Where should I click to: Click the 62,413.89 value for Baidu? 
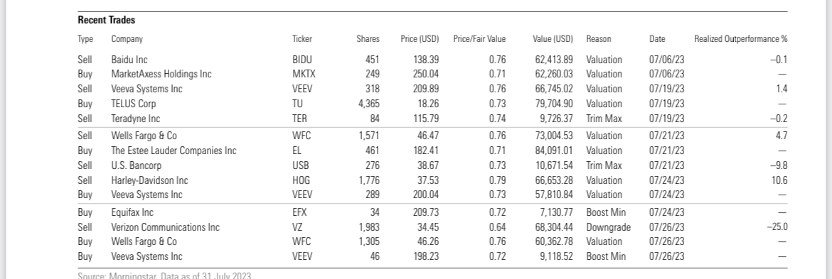pos(554,60)
